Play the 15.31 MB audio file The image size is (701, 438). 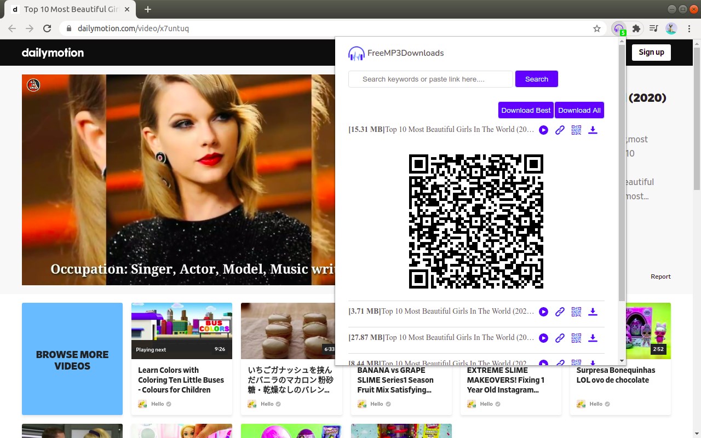(x=543, y=130)
